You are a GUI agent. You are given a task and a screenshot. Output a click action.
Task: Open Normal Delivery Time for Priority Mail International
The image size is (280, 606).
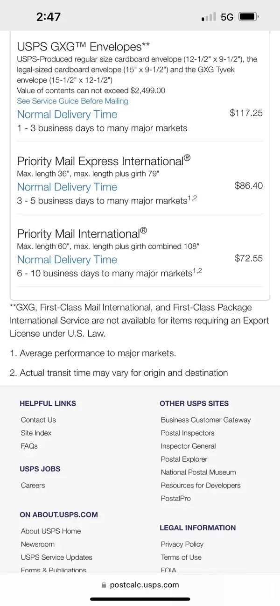(x=67, y=260)
